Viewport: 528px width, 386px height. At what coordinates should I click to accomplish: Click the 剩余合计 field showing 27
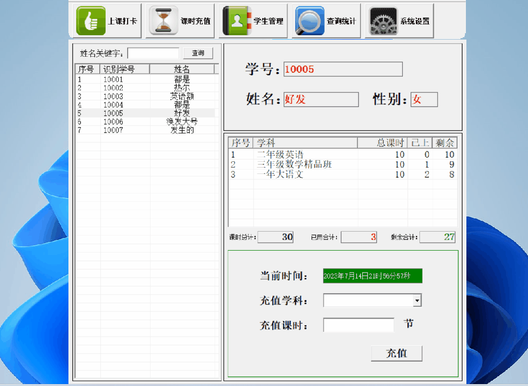[438, 237]
